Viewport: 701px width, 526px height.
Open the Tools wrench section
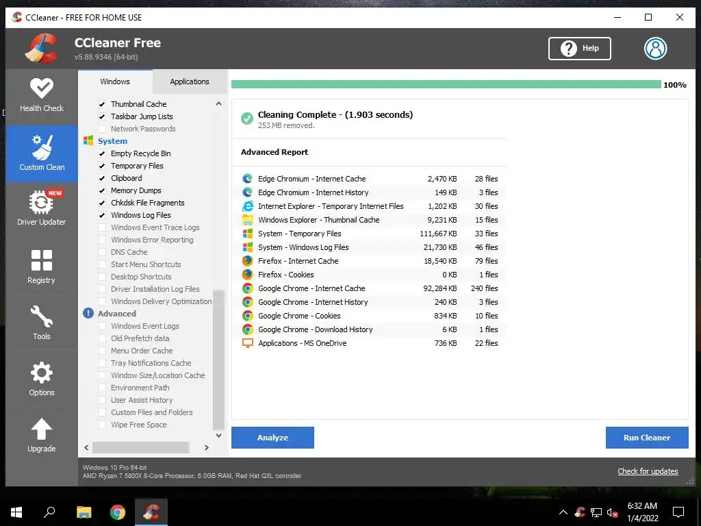tap(42, 322)
